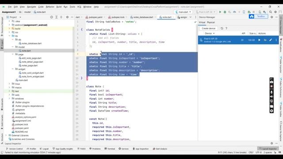Run the app with green Run icon

click(x=220, y=12)
